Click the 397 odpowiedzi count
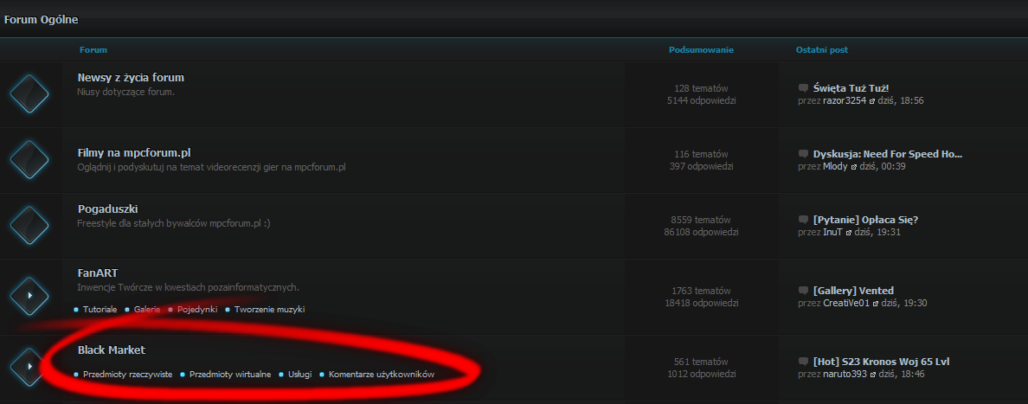Image resolution: width=1028 pixels, height=404 pixels. click(x=701, y=167)
